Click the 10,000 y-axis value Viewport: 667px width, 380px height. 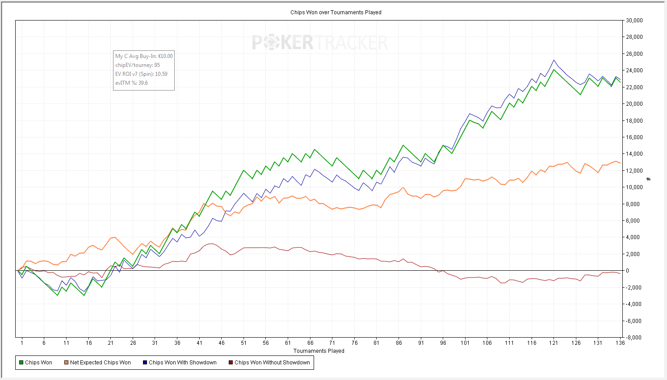pyautogui.click(x=634, y=187)
